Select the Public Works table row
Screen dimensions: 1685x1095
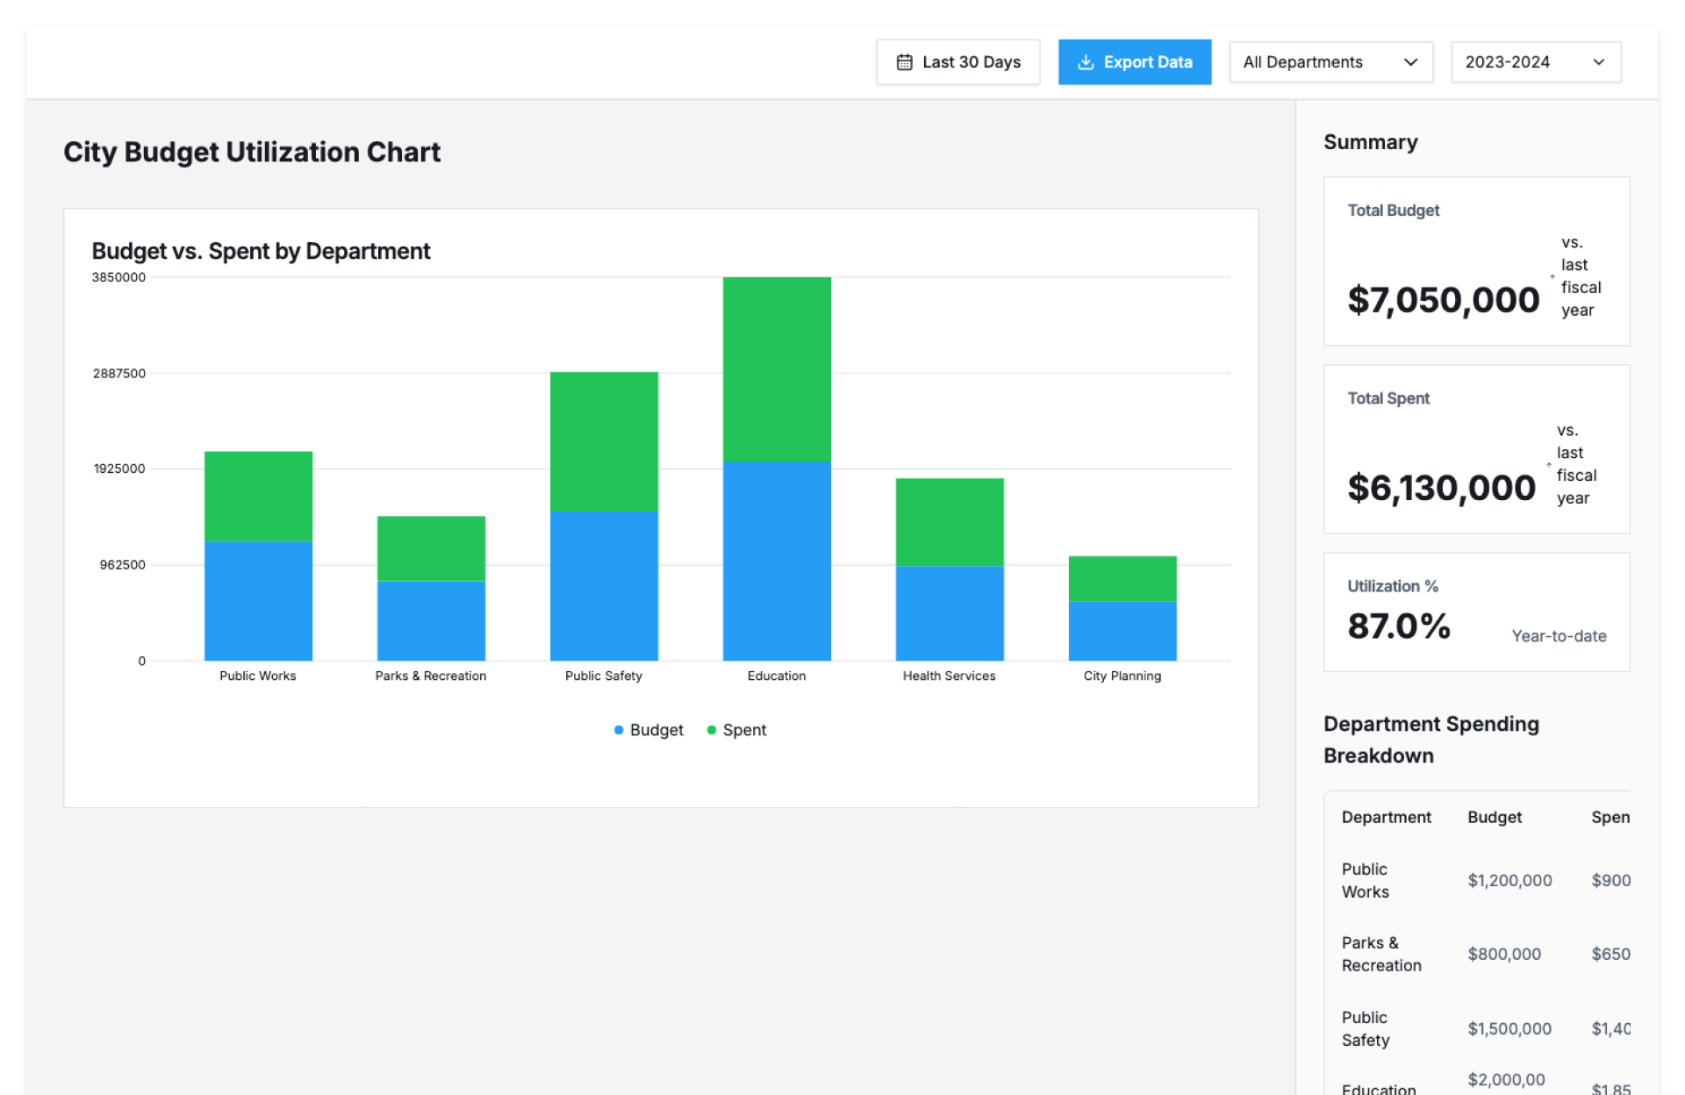point(1476,880)
